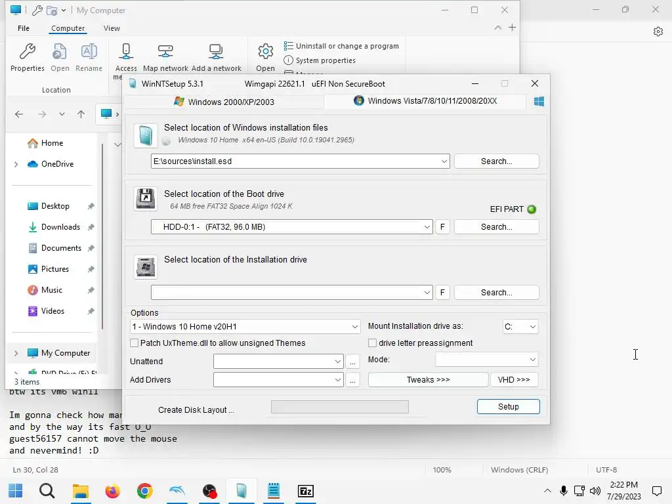The height and width of the screenshot is (504, 672).
Task: Open the Mode dropdown
Action: pyautogui.click(x=532, y=360)
